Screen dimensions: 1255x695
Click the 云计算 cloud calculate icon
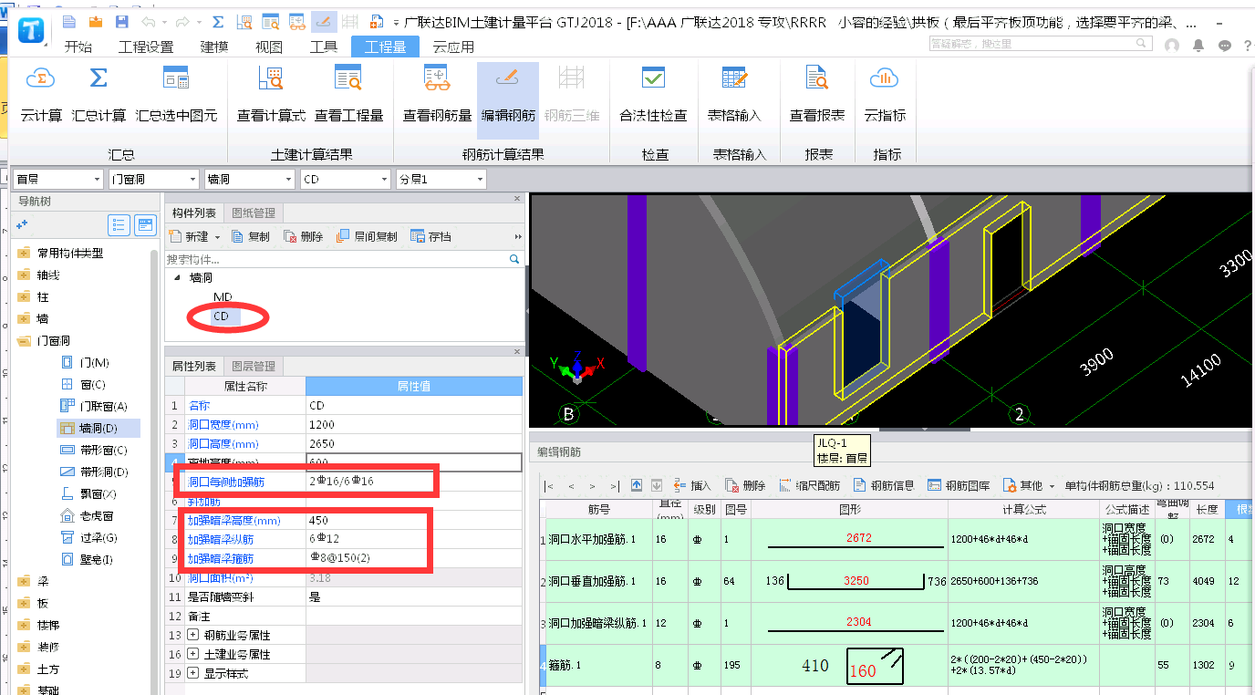tap(41, 78)
